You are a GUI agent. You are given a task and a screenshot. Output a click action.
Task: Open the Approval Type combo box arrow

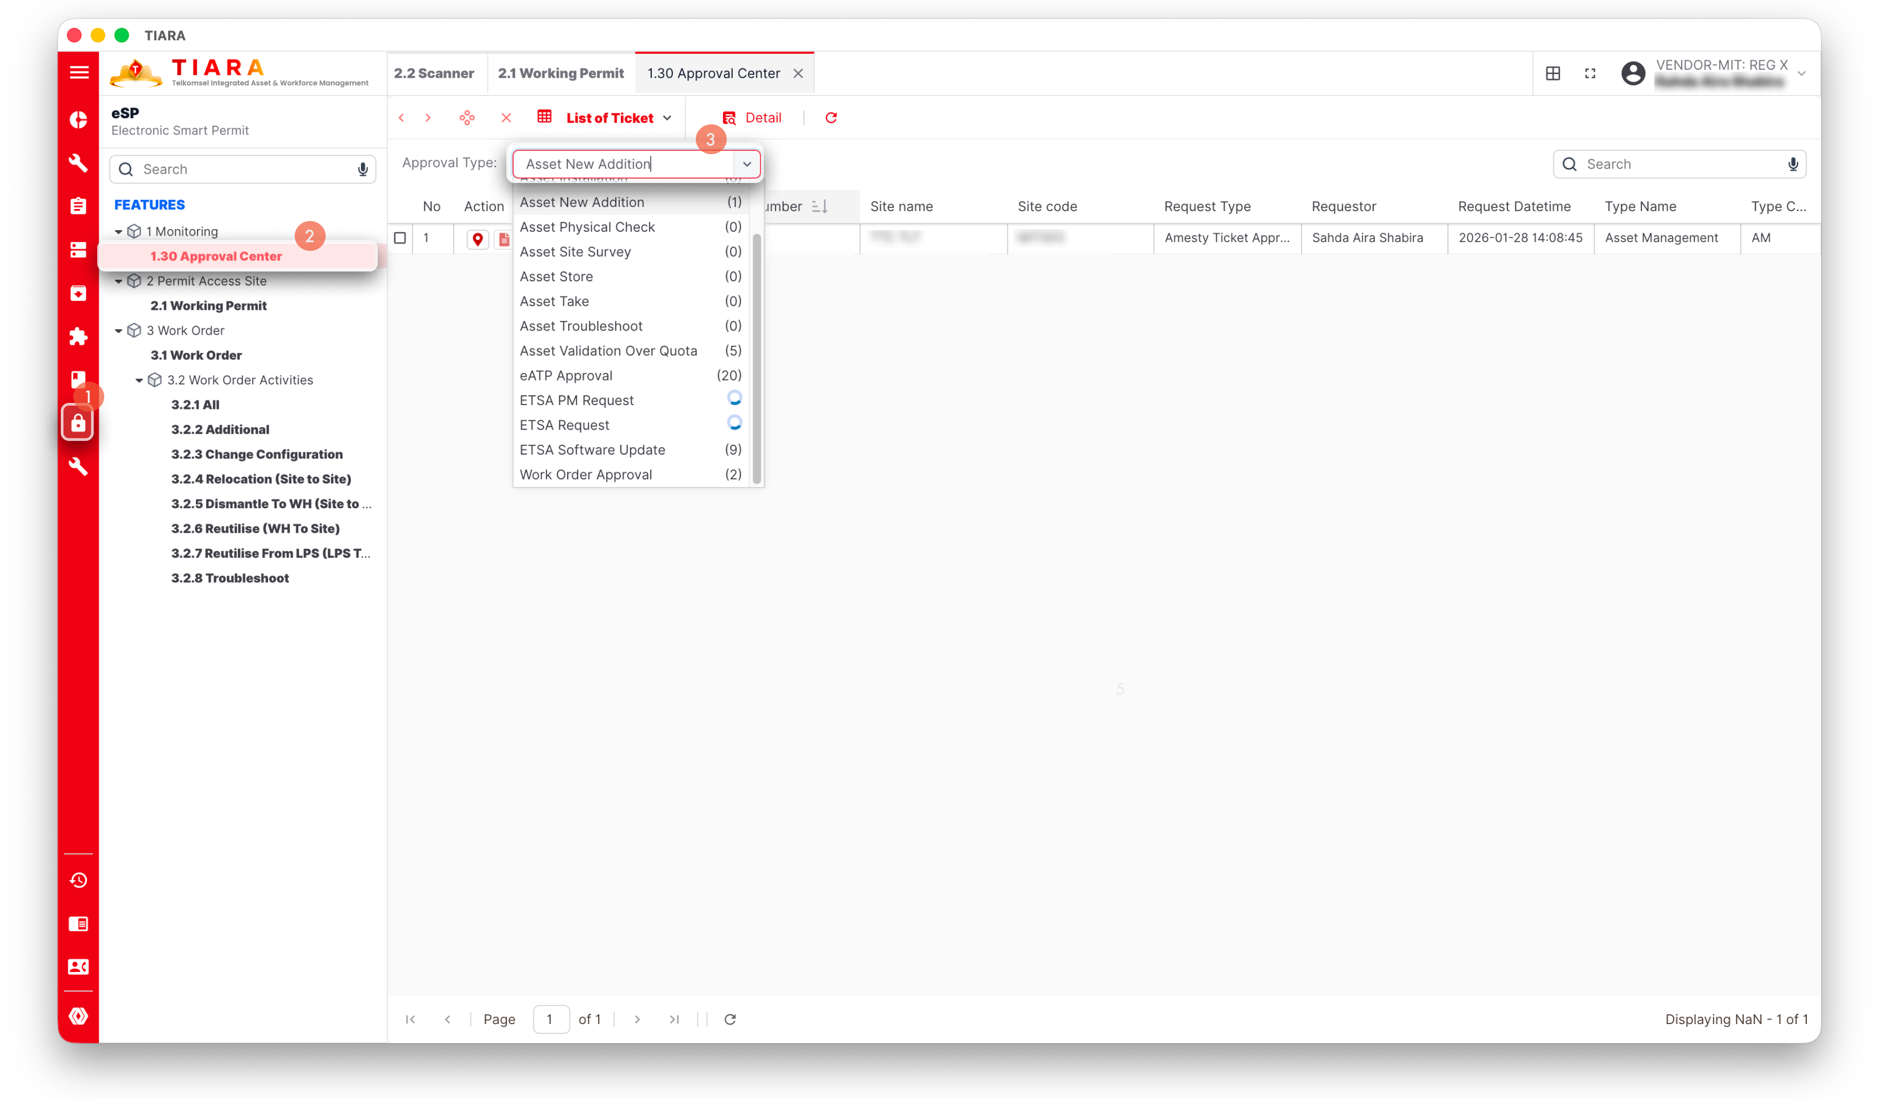(746, 164)
